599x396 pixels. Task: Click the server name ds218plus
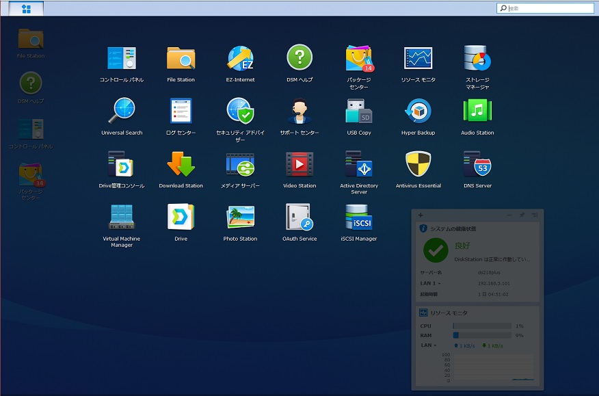pyautogui.click(x=489, y=272)
